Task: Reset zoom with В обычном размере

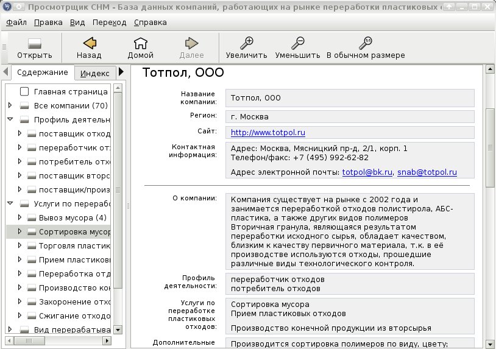Action: pos(366,43)
